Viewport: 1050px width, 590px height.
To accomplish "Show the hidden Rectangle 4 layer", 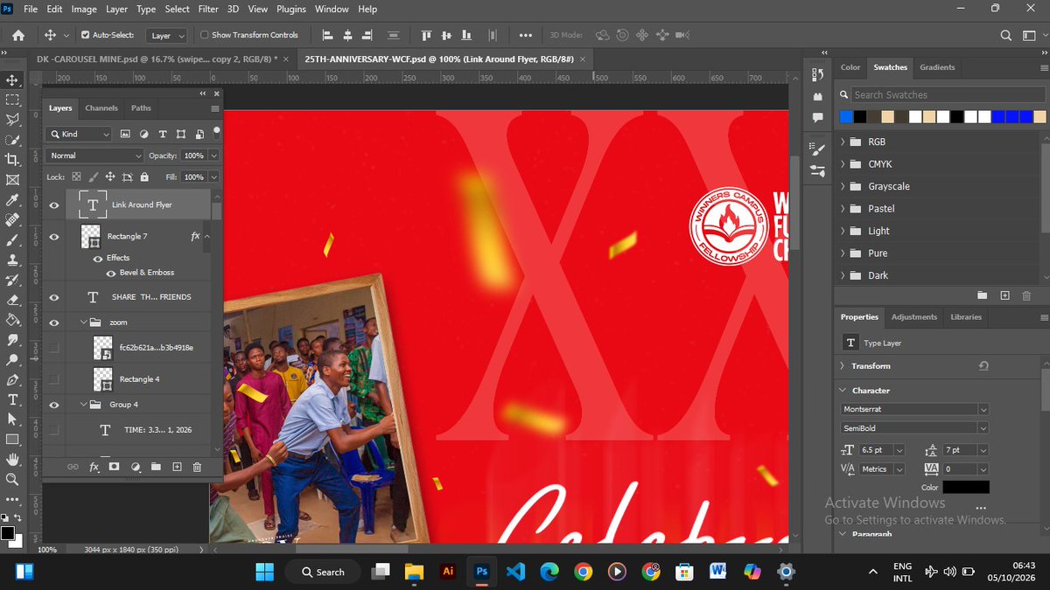I will 54,379.
